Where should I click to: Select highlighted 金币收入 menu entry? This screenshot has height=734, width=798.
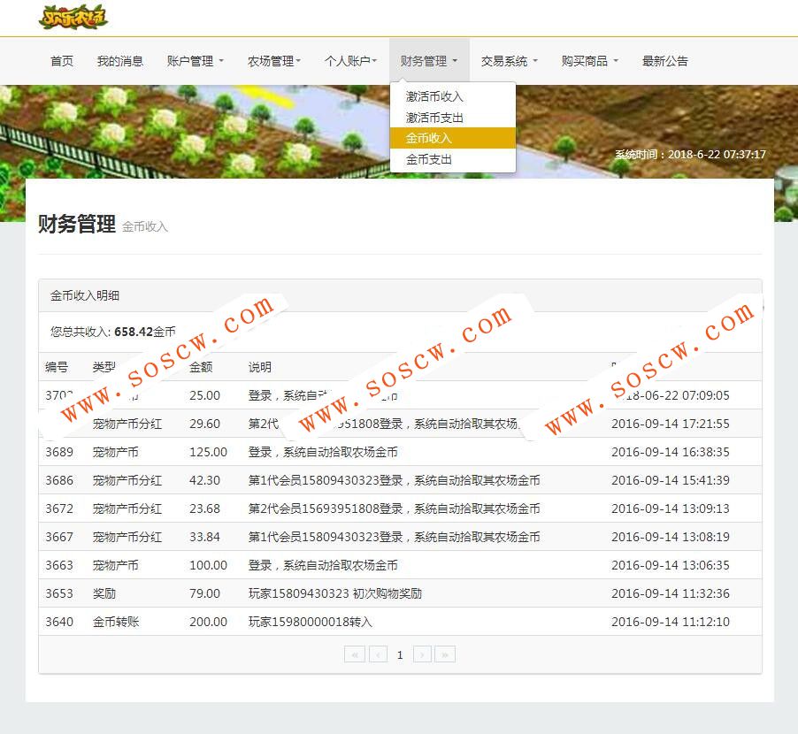[453, 138]
